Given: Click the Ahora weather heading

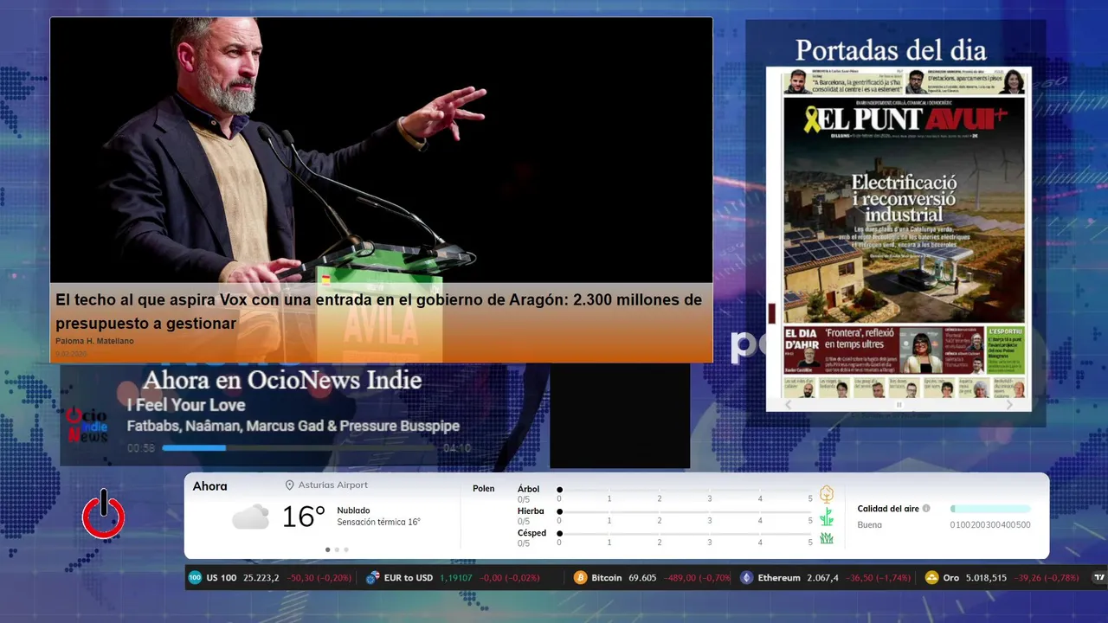Looking at the screenshot, I should 210,486.
